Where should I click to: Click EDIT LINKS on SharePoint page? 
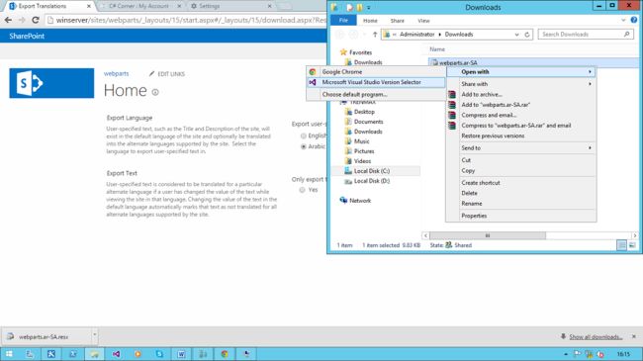point(171,74)
